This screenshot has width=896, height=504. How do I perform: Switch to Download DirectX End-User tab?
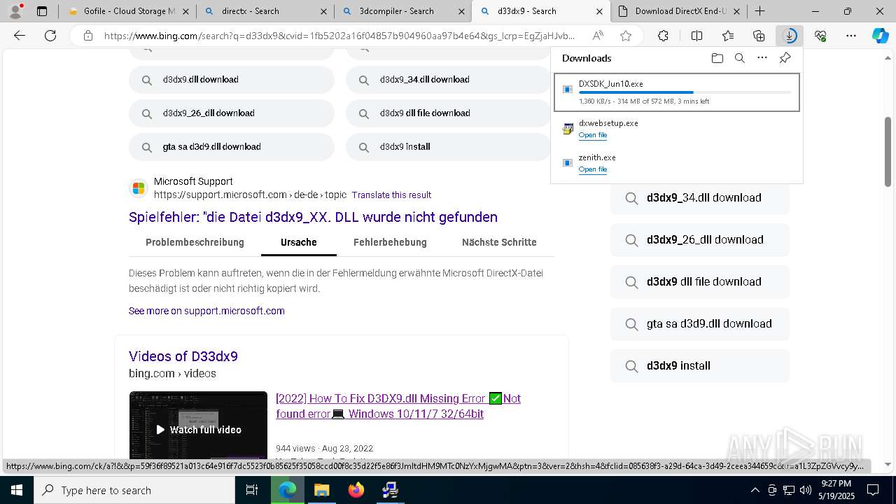679,11
